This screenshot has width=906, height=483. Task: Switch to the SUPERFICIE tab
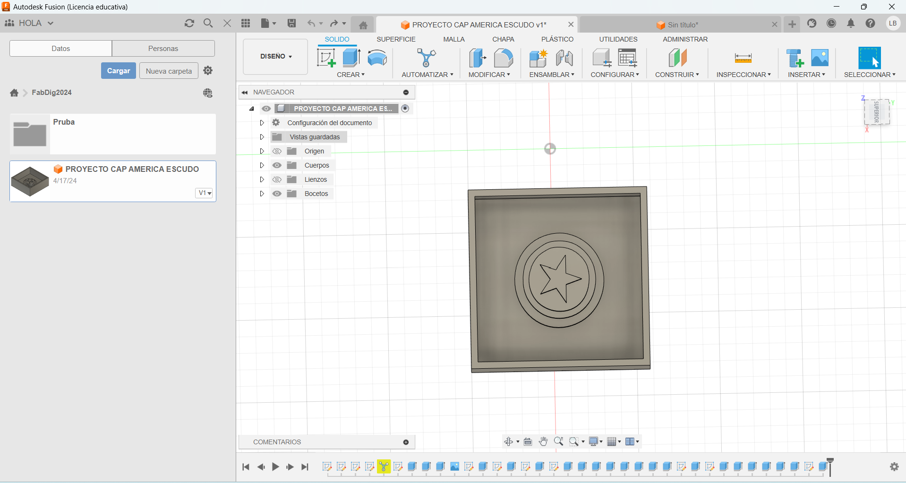pyautogui.click(x=396, y=39)
